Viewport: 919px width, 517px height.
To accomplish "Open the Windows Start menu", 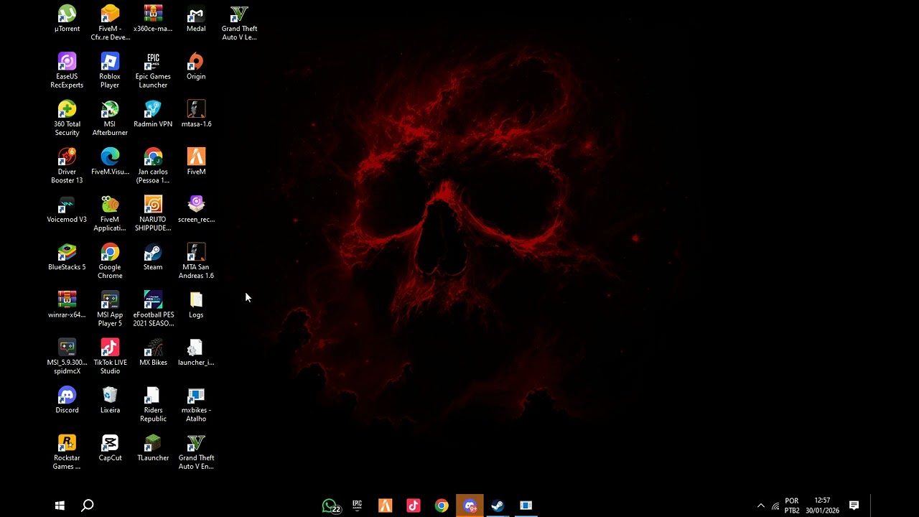I will pos(60,506).
